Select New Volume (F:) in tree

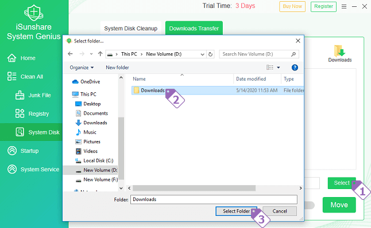101,180
